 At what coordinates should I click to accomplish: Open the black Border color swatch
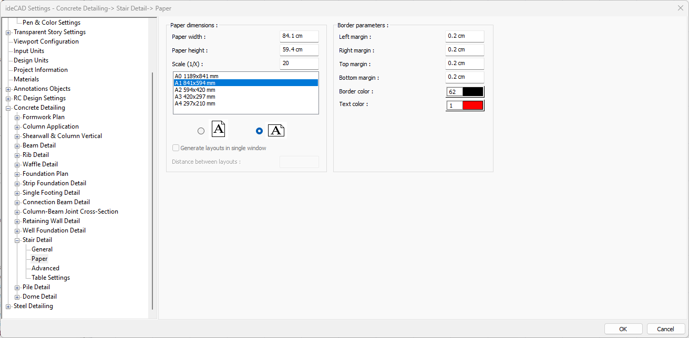point(472,92)
